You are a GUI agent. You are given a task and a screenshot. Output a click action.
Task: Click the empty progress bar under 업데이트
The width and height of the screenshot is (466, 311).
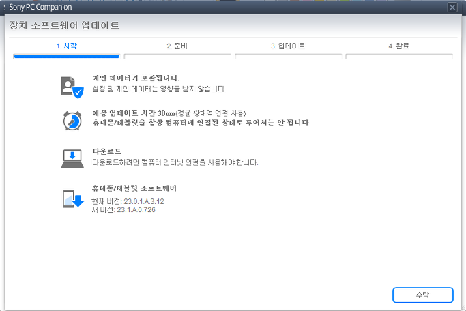click(x=289, y=57)
